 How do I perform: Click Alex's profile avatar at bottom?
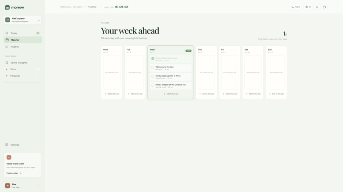[7, 186]
